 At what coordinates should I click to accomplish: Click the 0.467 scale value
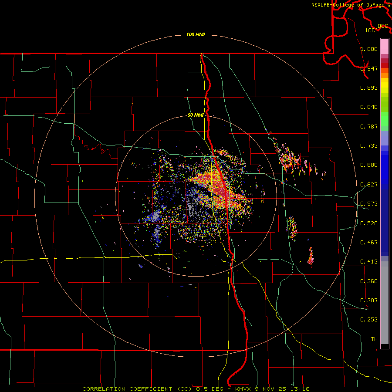[369, 242]
